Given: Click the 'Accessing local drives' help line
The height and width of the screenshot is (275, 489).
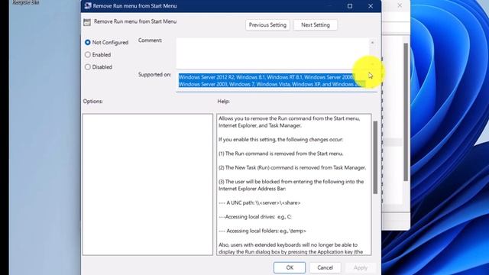Looking at the screenshot, I should (x=255, y=217).
